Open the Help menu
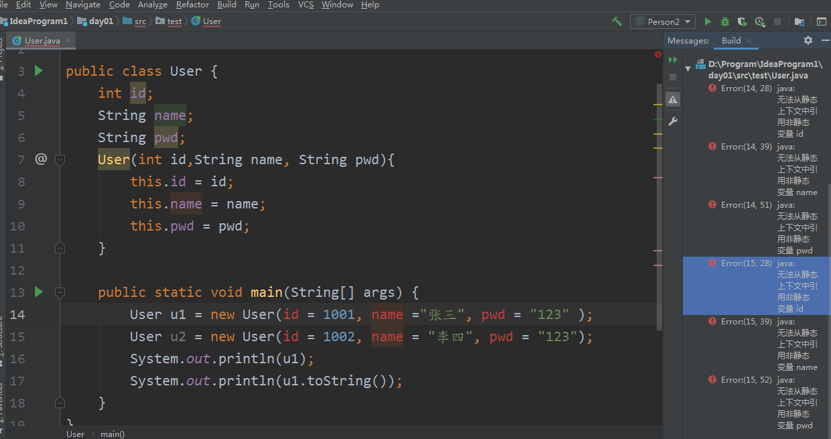 370,5
